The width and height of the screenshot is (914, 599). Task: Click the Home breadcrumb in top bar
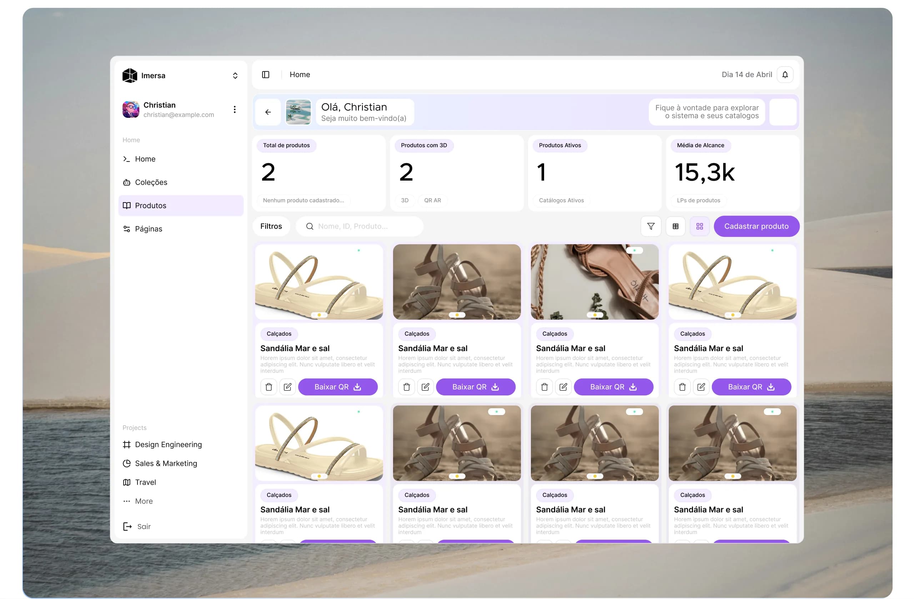click(x=300, y=75)
